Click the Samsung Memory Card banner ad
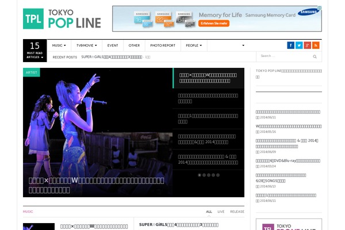Viewport: 345px width, 230px height. pos(217,18)
